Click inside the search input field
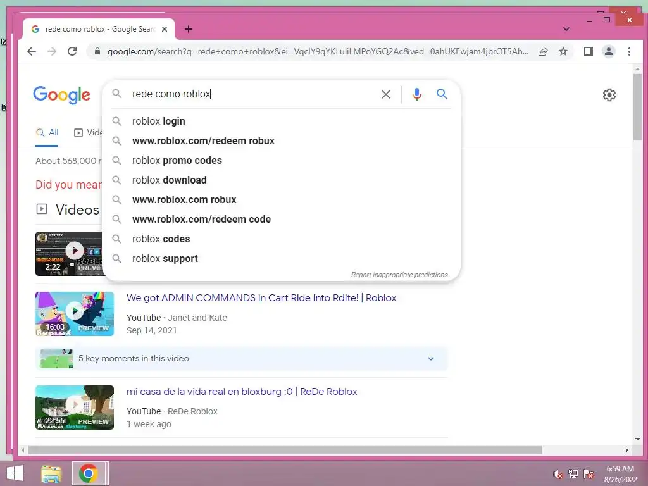Viewport: 648px width, 486px height. pos(252,94)
